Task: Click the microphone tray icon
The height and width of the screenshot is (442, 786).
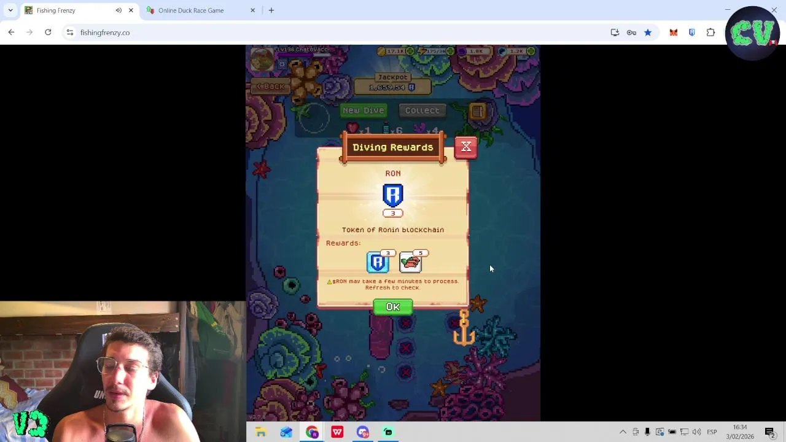Action: click(x=647, y=432)
